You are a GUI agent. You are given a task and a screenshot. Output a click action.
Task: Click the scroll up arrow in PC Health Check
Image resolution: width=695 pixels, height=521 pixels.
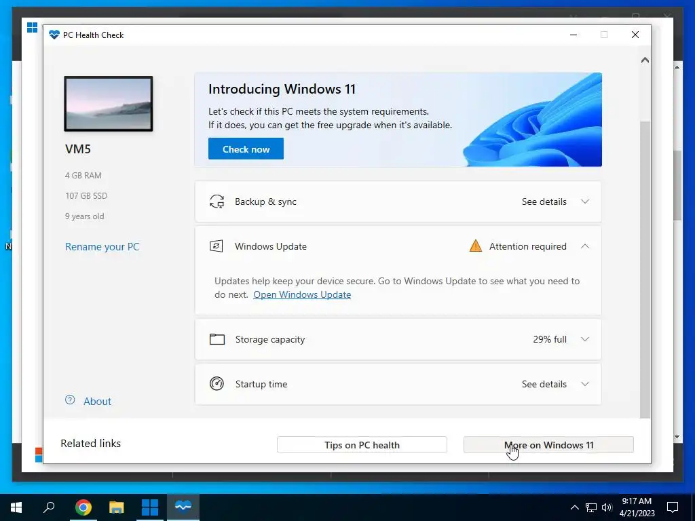click(x=645, y=60)
